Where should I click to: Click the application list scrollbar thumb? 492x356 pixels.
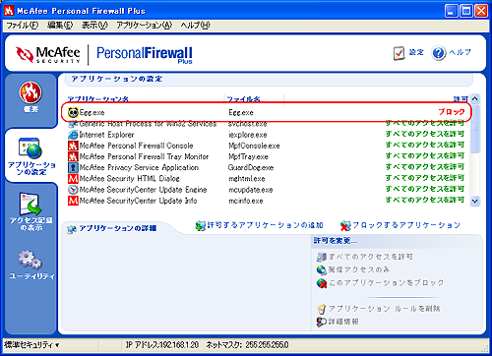pyautogui.click(x=475, y=129)
